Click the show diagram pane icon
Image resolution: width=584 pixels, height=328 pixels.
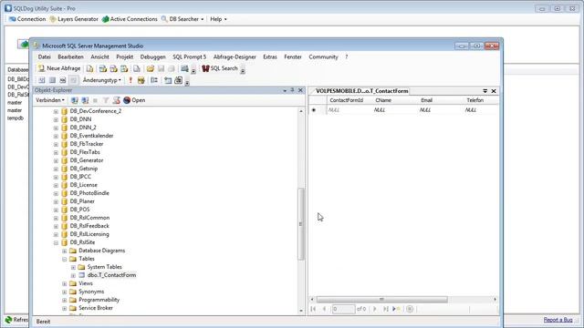click(x=42, y=80)
